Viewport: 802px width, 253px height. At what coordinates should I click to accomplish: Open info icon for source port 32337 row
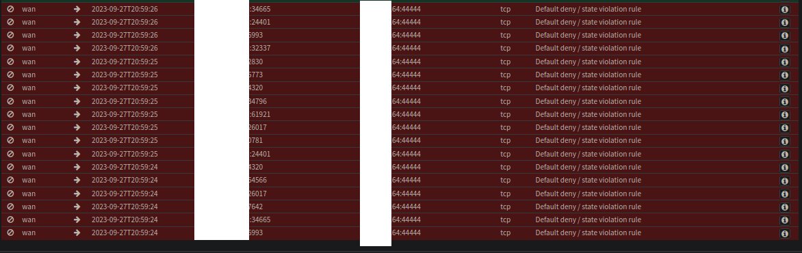784,49
